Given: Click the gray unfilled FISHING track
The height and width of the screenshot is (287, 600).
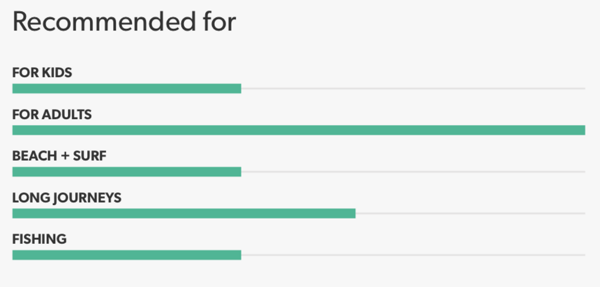Looking at the screenshot, I should [413, 255].
